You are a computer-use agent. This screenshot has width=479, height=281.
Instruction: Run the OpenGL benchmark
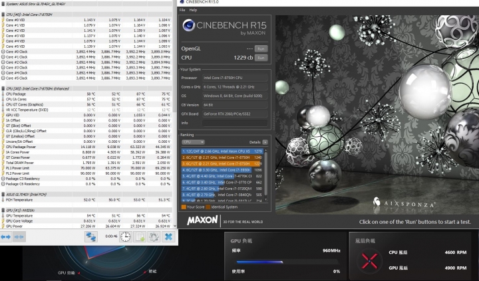point(261,49)
